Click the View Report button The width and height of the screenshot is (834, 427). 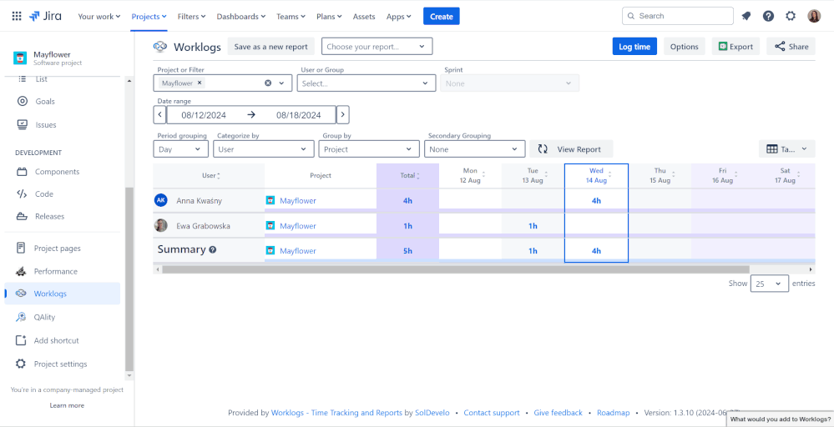(x=571, y=149)
